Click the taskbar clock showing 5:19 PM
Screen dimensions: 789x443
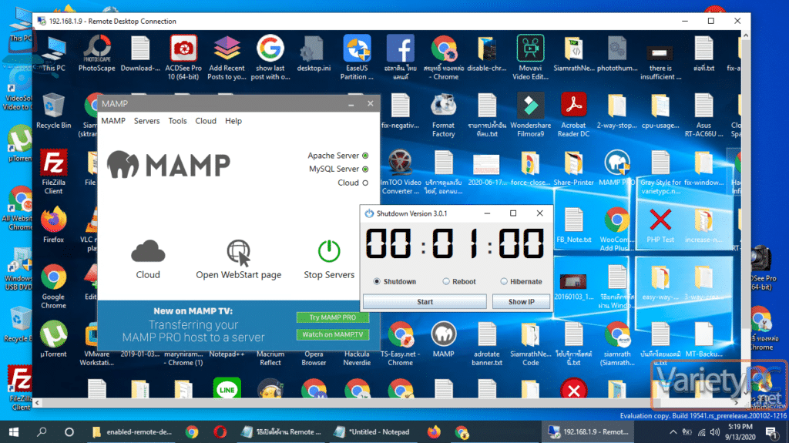740,432
